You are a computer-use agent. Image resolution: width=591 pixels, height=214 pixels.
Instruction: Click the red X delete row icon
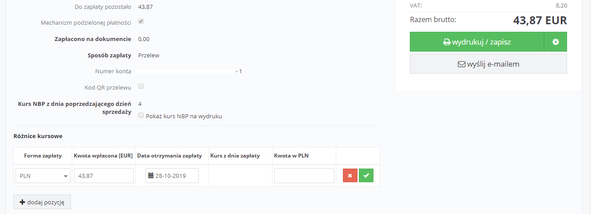[x=350, y=176]
